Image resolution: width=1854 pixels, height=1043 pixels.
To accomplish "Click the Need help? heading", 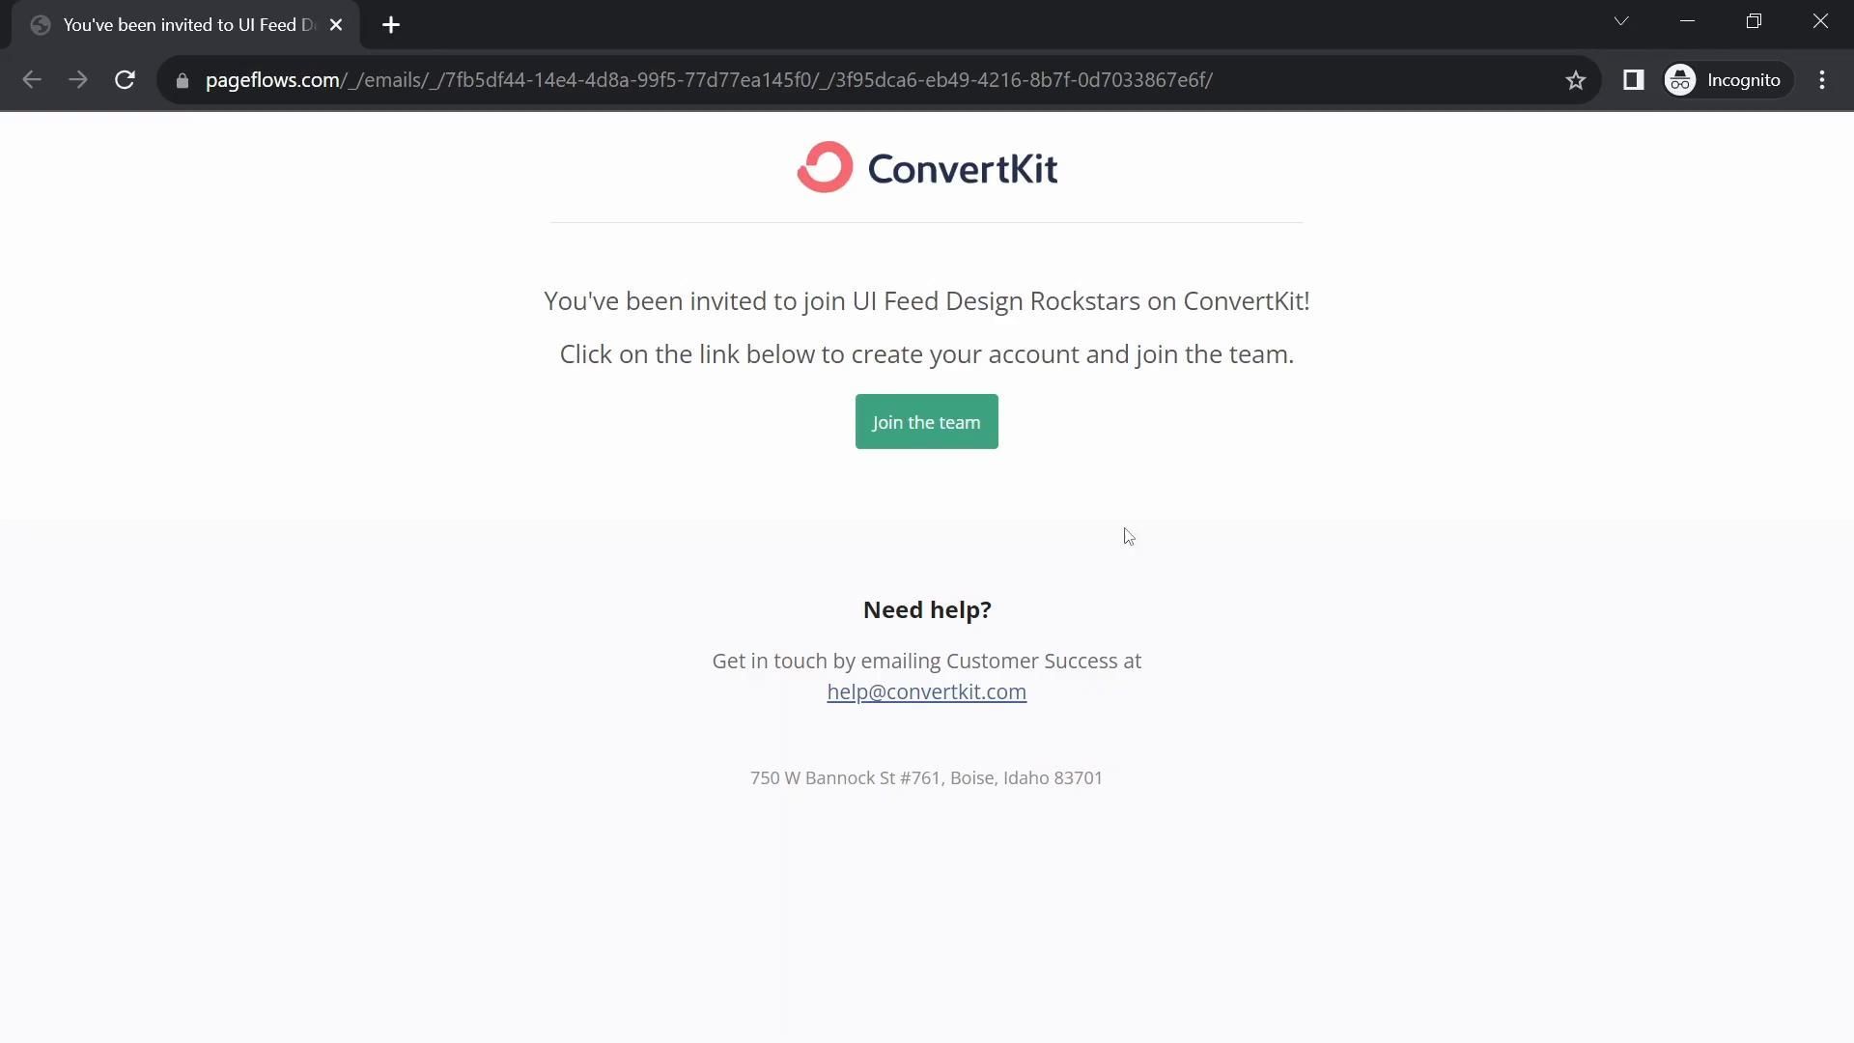I will click(x=926, y=610).
